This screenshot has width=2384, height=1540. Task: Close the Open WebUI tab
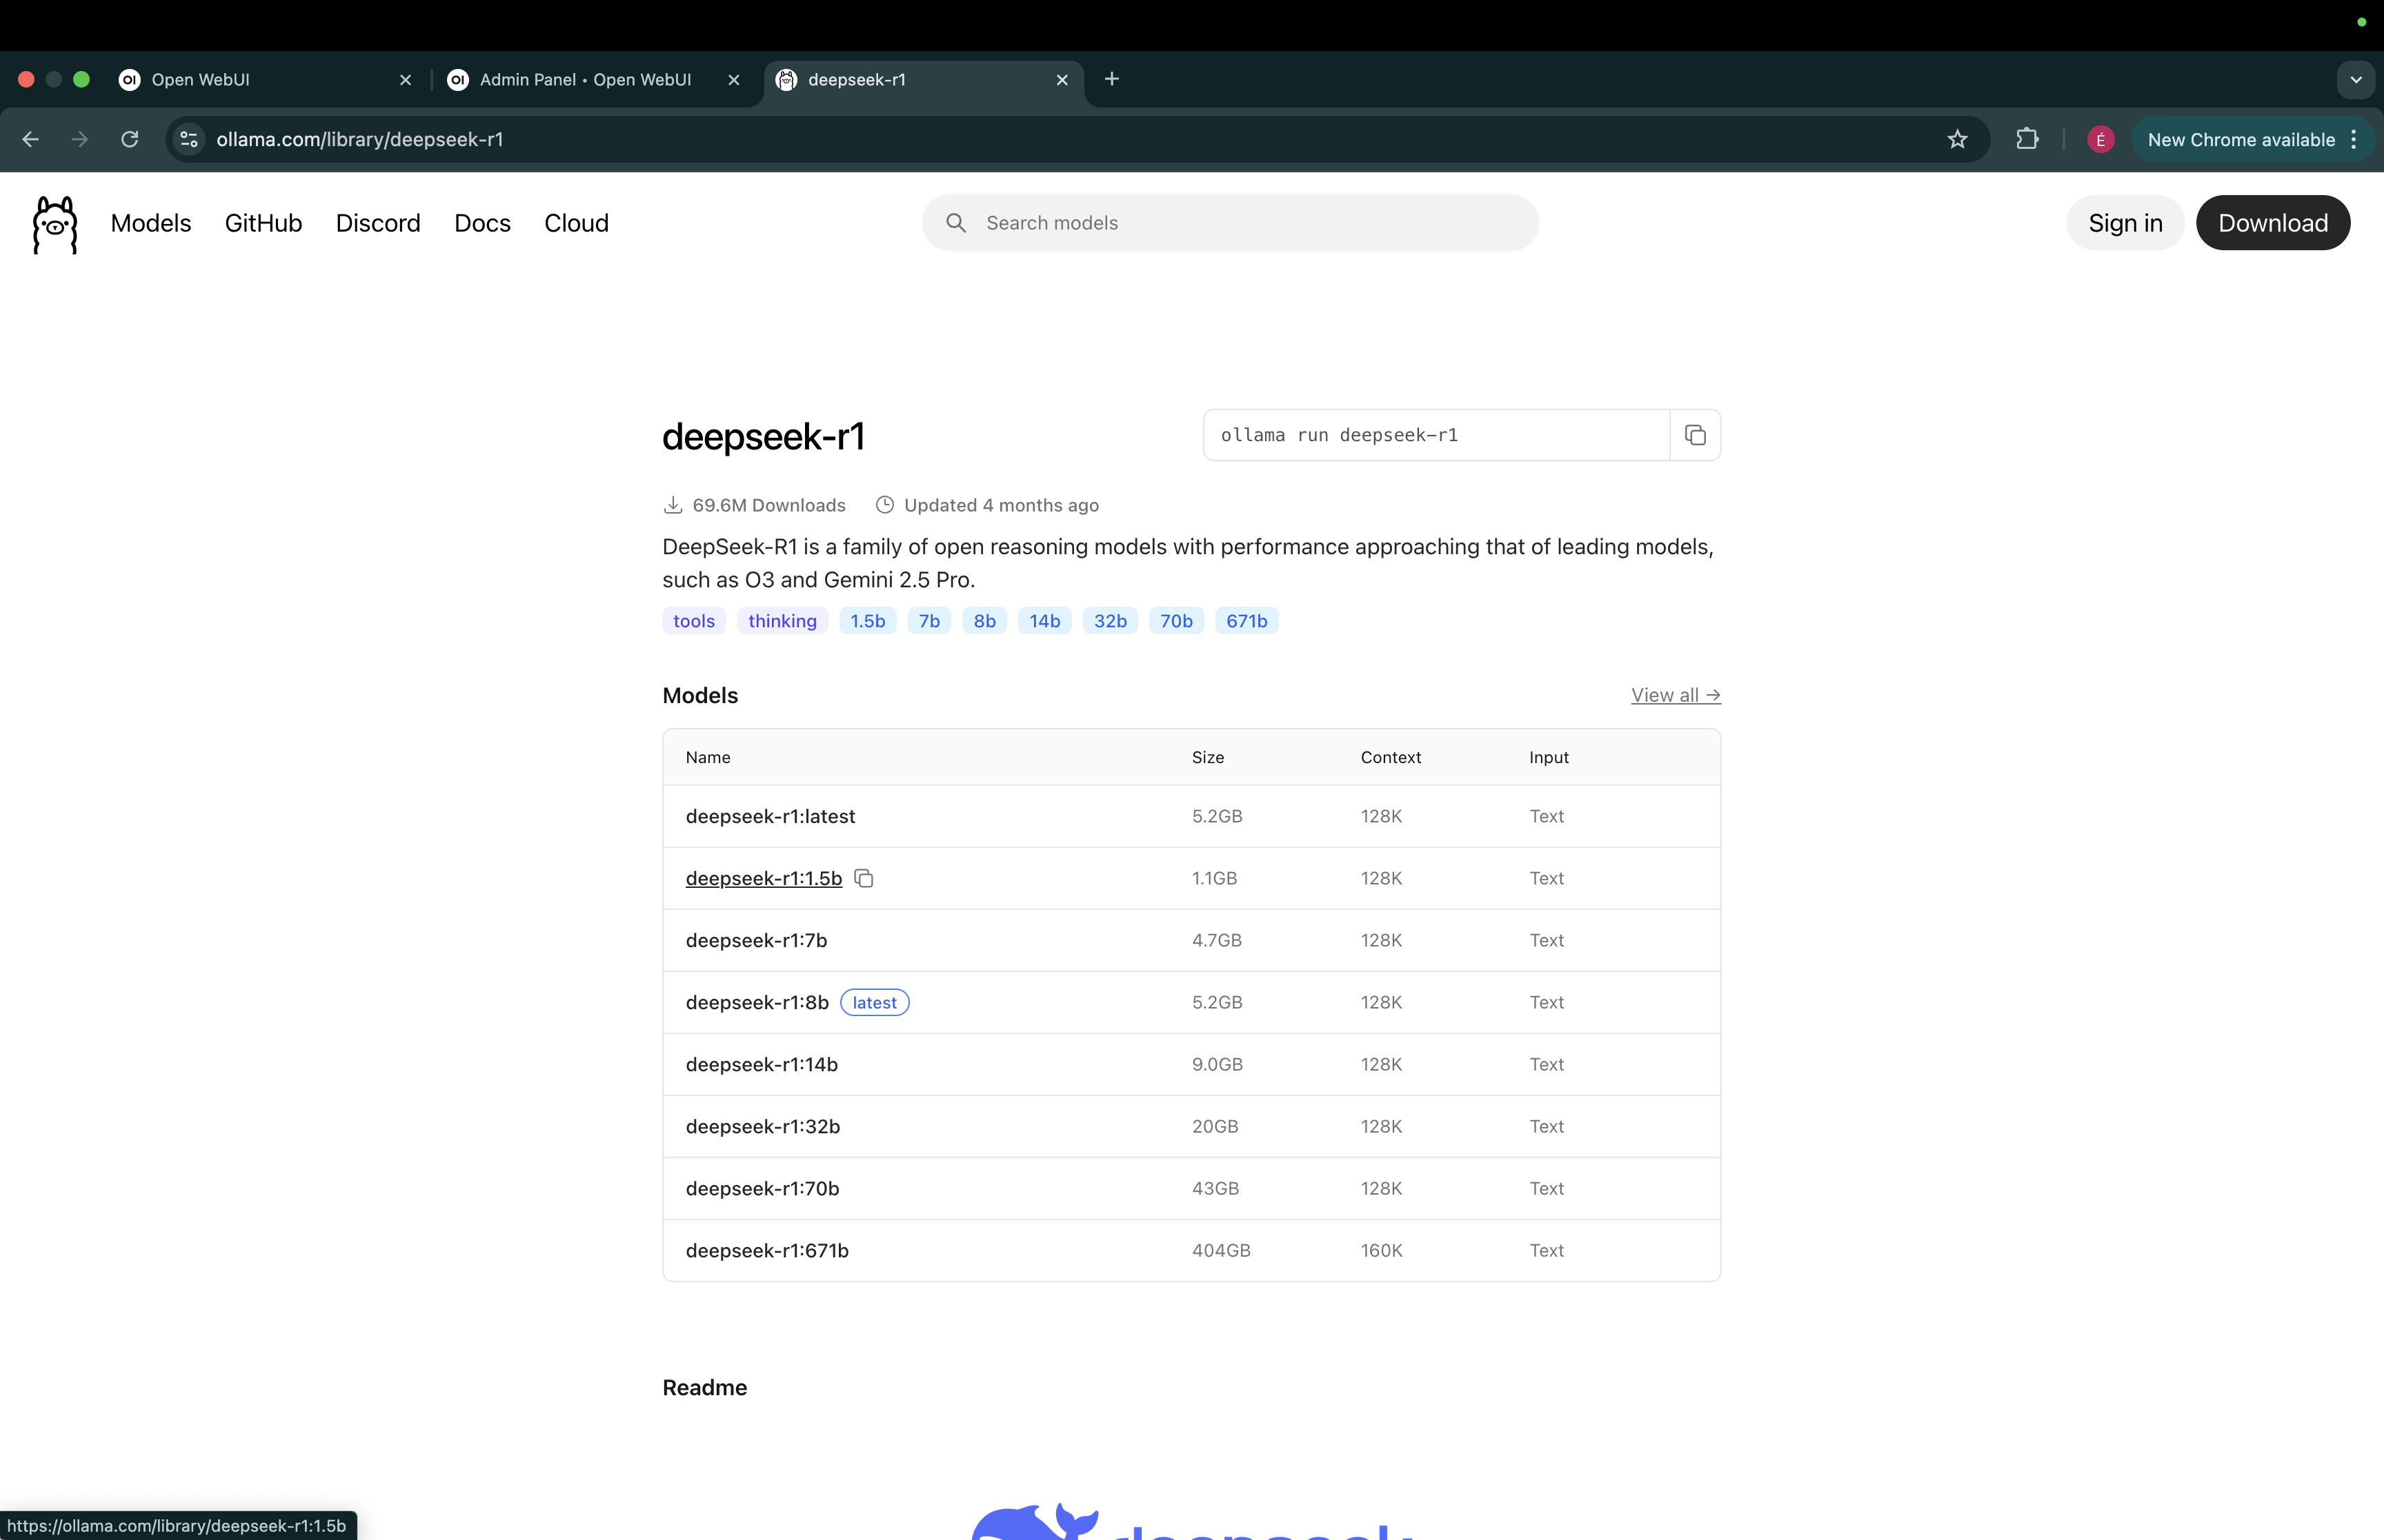[405, 79]
